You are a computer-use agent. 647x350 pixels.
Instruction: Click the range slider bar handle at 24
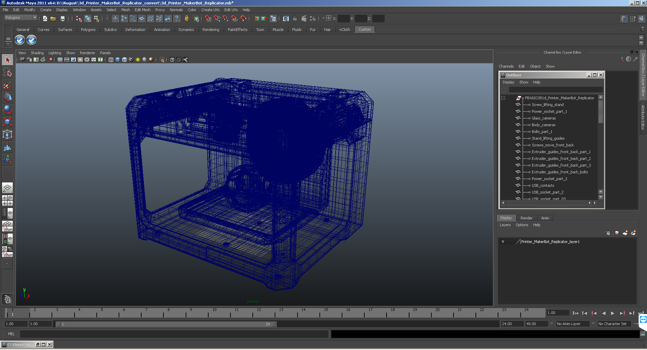[x=274, y=324]
